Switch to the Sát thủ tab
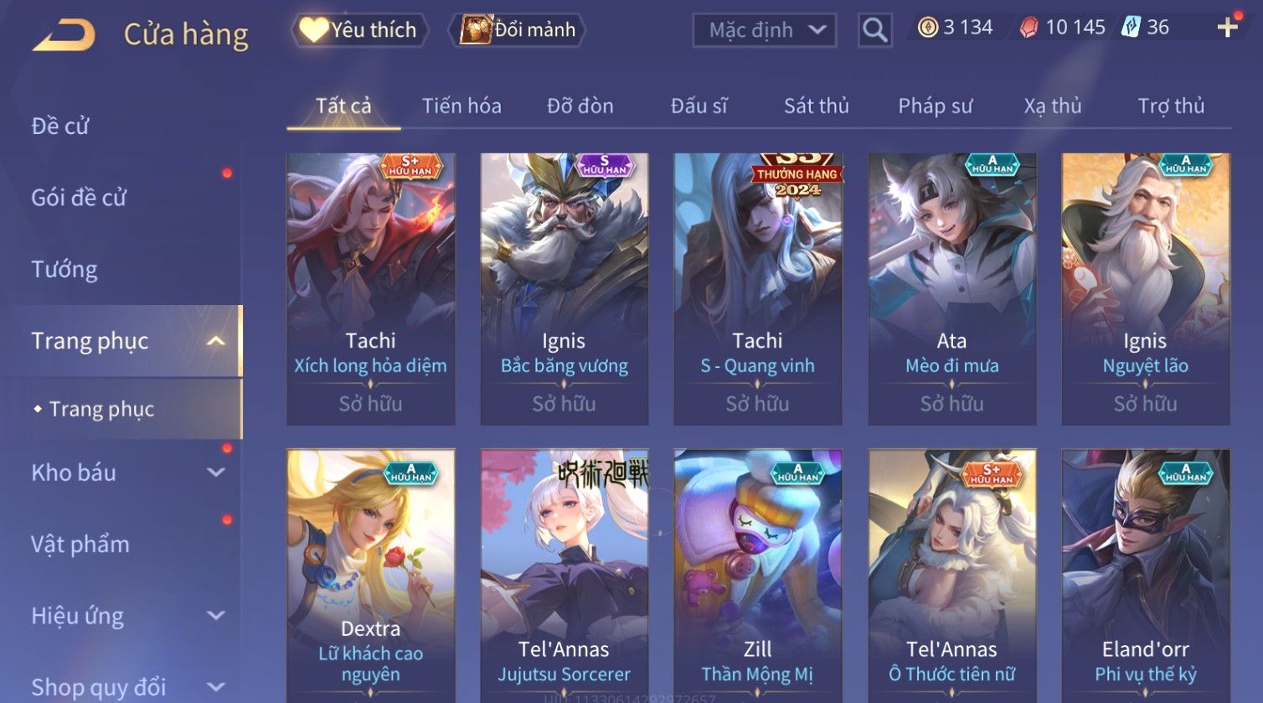This screenshot has width=1263, height=703. [816, 106]
